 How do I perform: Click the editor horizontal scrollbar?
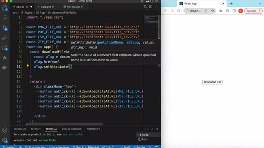tap(64, 124)
